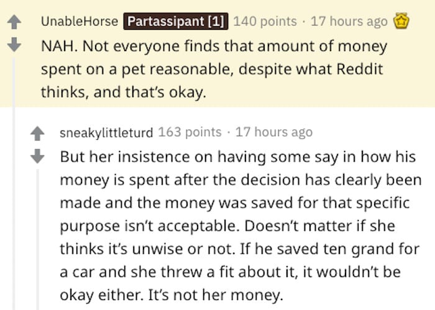Open sneakylittleturd reply's '17 hours ago' permalink
The height and width of the screenshot is (310, 435).
point(273,132)
